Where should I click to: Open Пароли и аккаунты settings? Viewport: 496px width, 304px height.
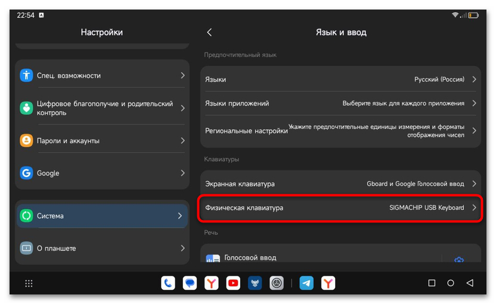[102, 141]
